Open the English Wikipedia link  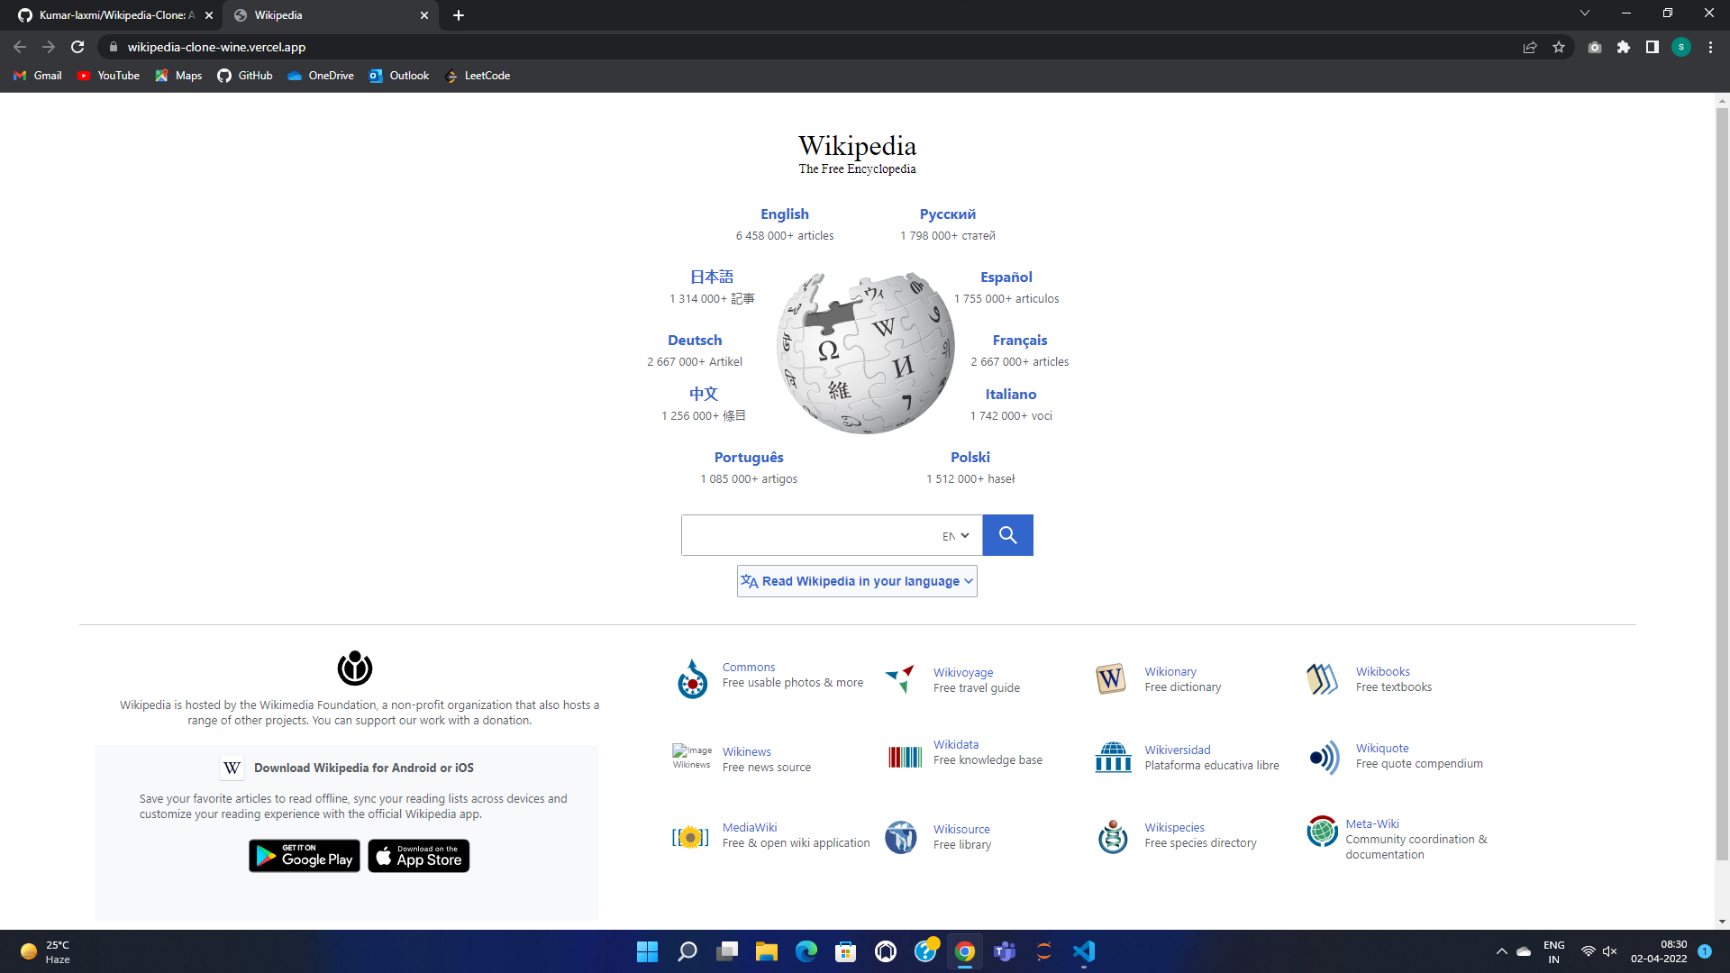click(784, 214)
